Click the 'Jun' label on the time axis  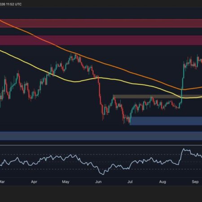[98, 182]
